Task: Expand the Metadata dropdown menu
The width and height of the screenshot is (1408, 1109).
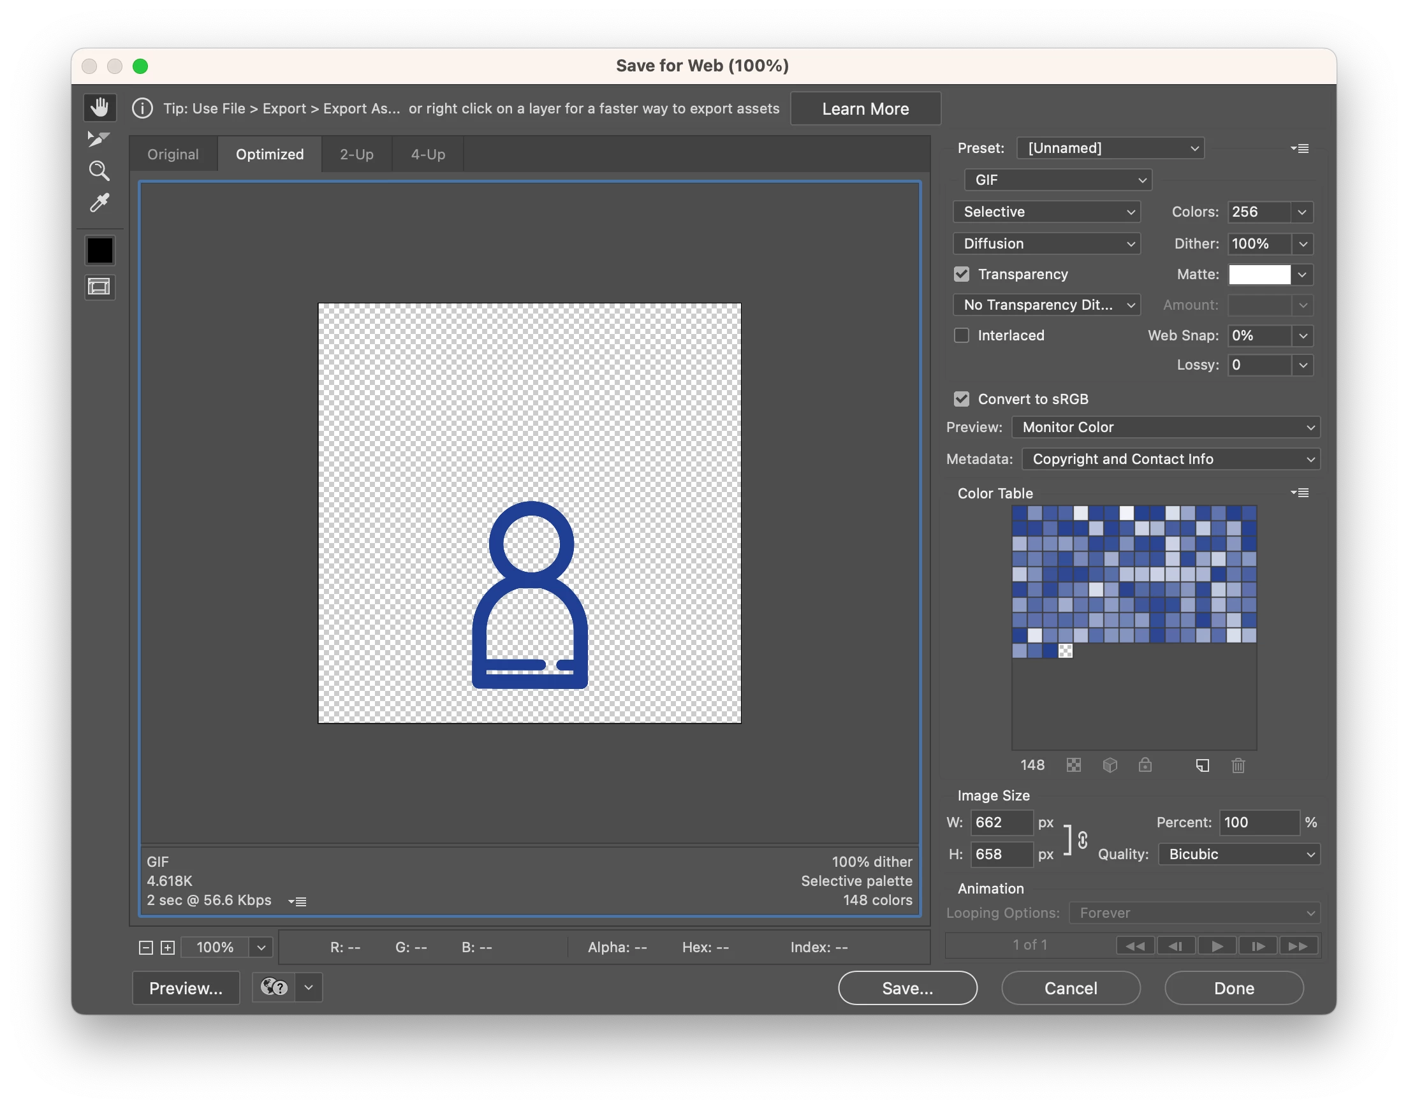Action: (1171, 460)
